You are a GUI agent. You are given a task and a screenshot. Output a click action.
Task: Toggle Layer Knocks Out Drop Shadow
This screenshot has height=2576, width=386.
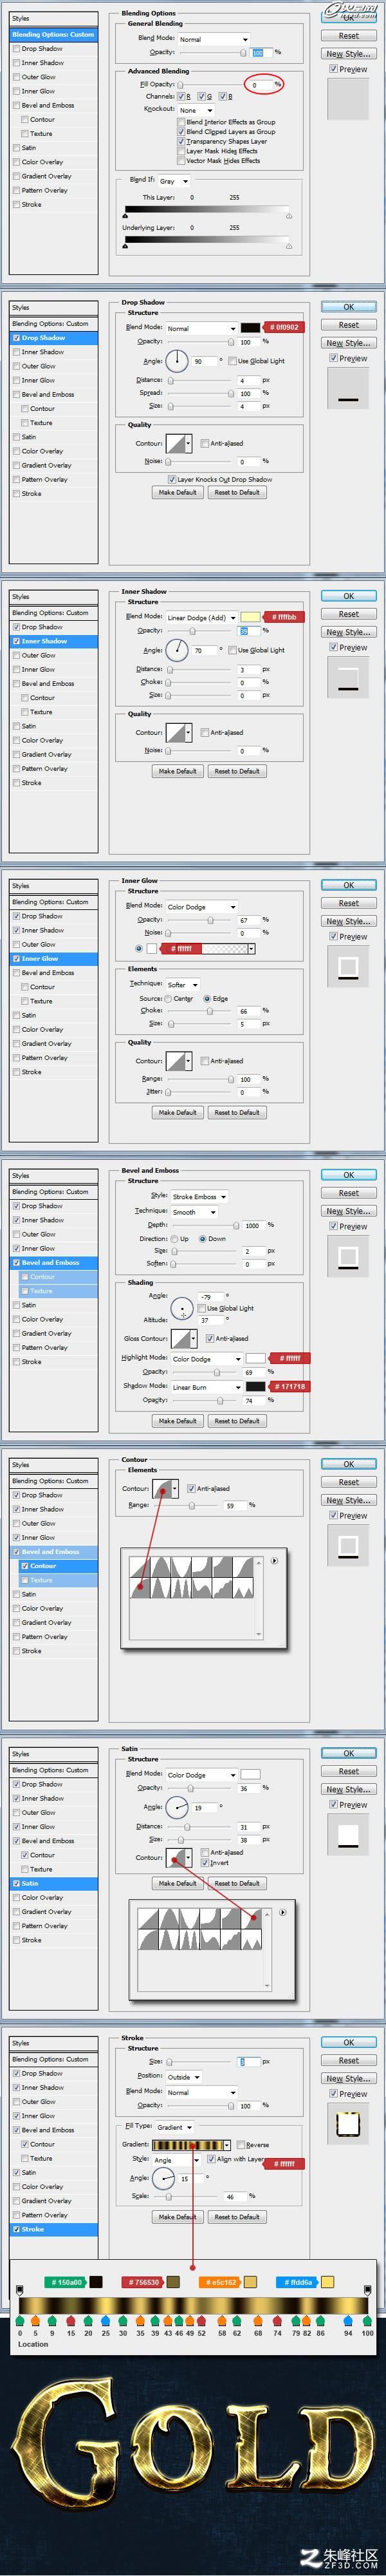point(172,479)
